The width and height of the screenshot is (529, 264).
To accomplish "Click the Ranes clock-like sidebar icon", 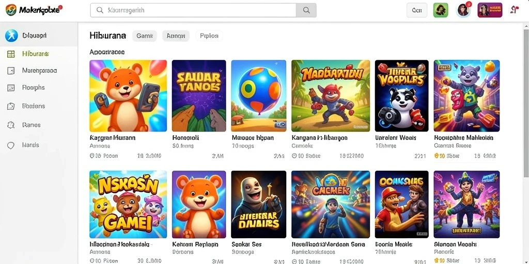I will 11,125.
